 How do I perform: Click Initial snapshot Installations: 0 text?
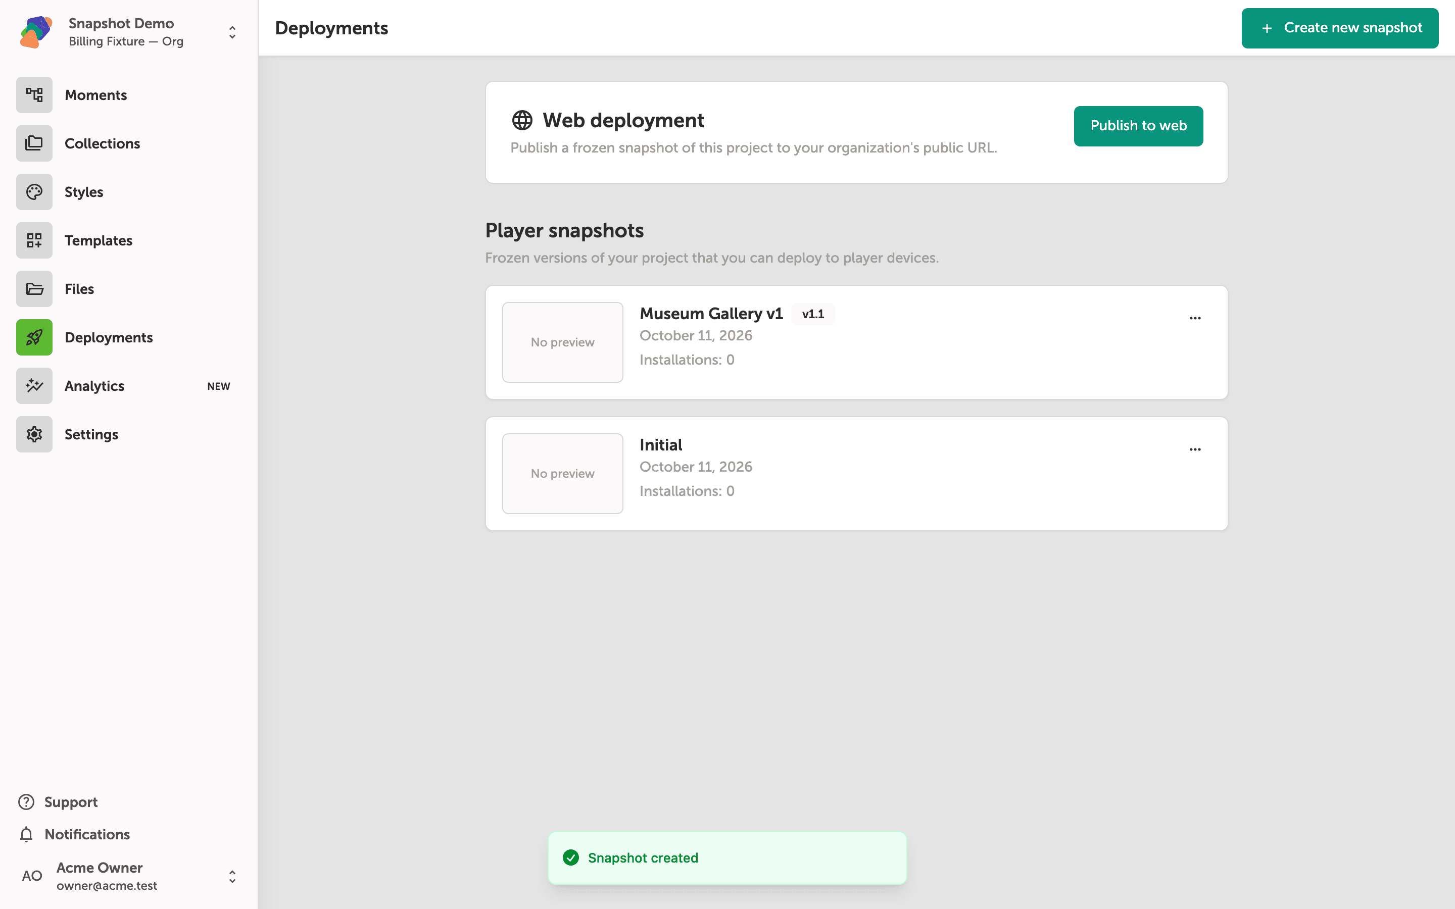coord(687,491)
